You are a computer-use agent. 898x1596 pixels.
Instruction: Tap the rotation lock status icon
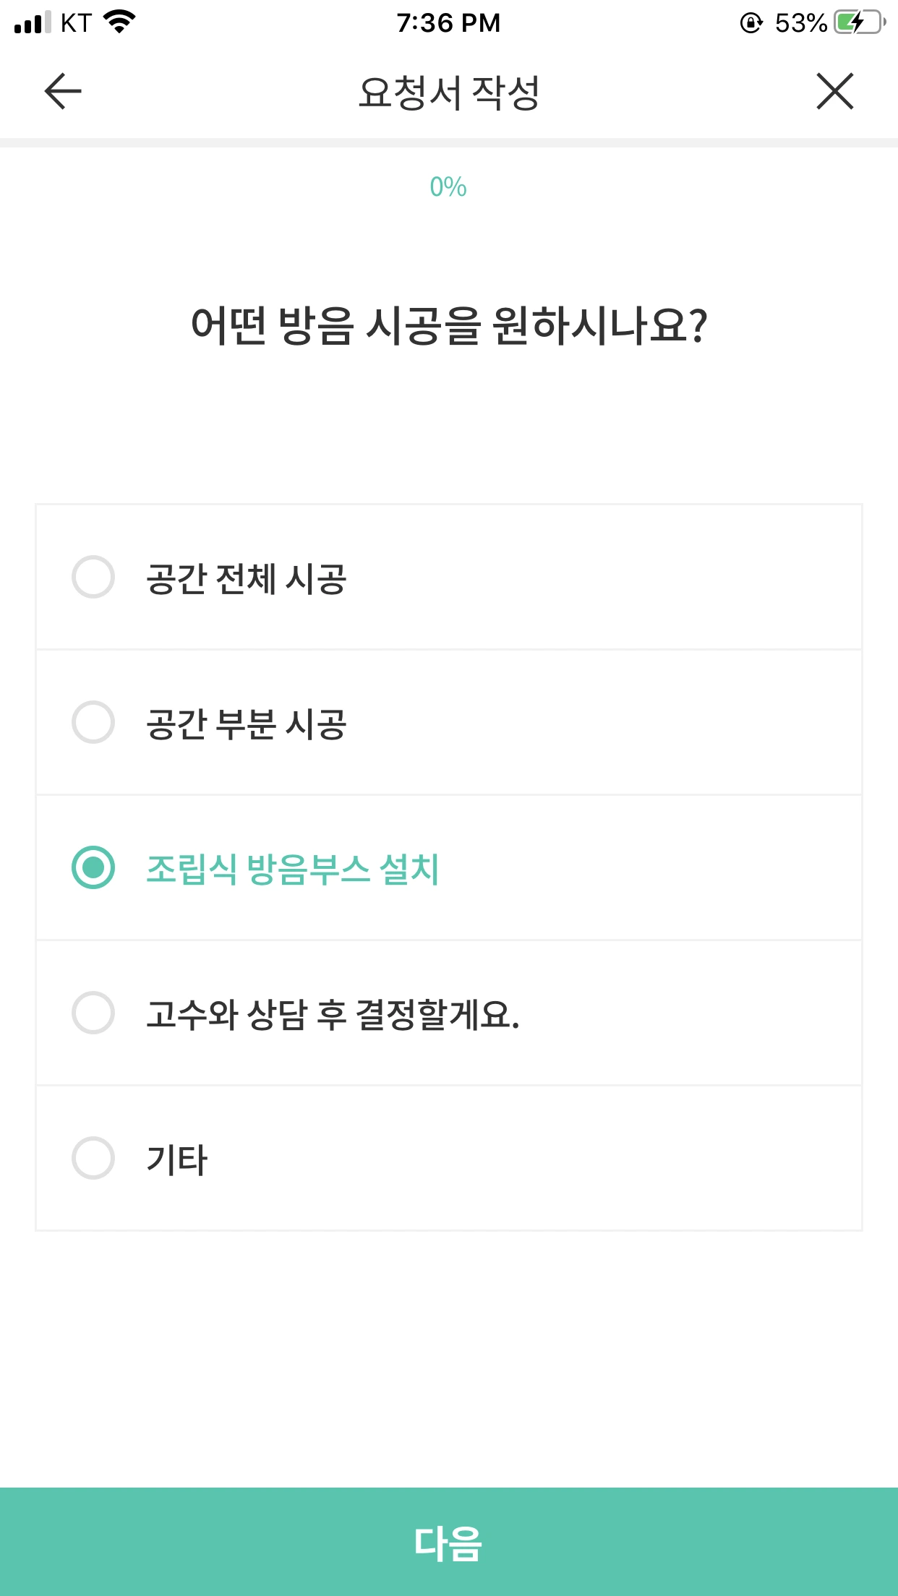click(x=751, y=23)
